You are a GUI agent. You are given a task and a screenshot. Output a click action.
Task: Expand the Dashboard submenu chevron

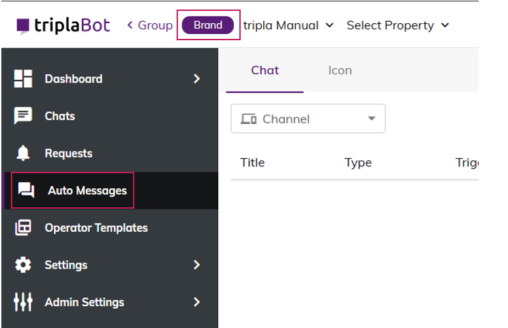196,78
